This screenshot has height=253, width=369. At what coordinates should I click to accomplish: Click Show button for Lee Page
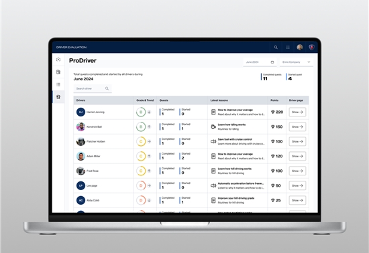point(297,185)
